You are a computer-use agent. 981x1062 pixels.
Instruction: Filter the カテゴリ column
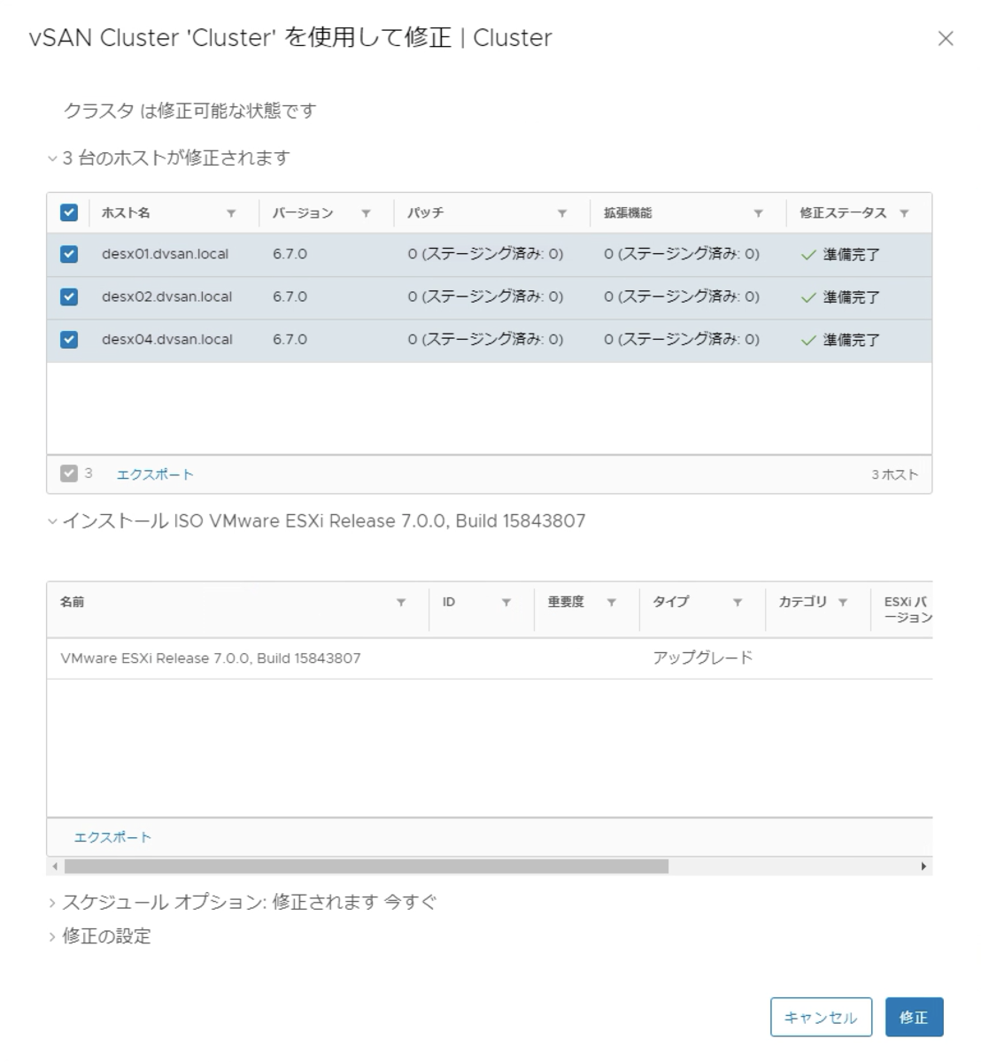click(843, 602)
